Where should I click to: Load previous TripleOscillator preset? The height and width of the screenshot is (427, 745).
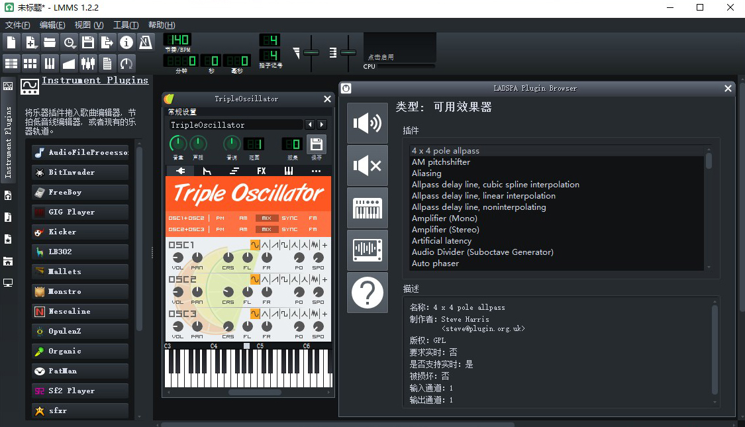click(311, 124)
